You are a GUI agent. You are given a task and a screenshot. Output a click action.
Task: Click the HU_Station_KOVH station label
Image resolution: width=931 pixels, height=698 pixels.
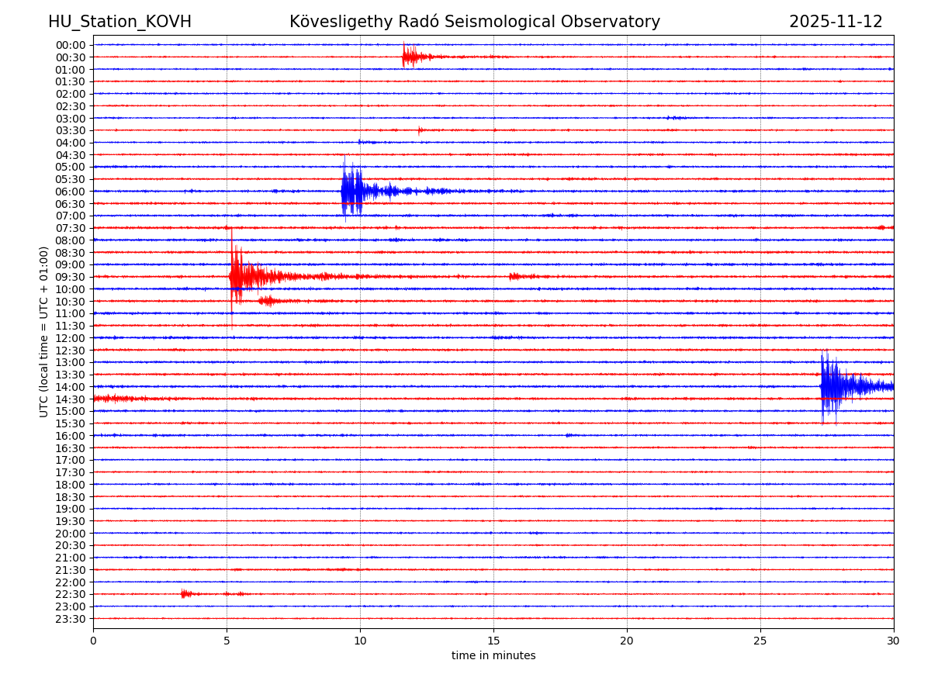click(119, 22)
